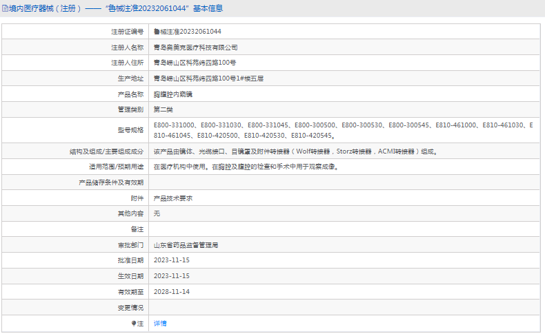Click the 适用范围/预期用途 label
Screen dimensions: 545x336
pyautogui.click(x=117, y=167)
